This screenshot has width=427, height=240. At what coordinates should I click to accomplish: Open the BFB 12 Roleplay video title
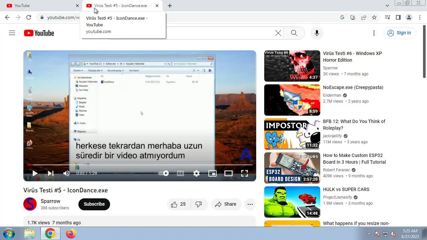click(354, 125)
